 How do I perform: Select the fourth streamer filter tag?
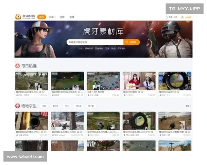[79, 106]
